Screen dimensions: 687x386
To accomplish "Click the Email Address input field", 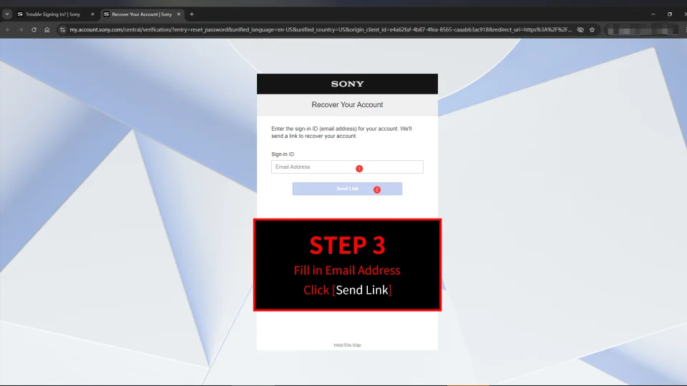I will 347,167.
